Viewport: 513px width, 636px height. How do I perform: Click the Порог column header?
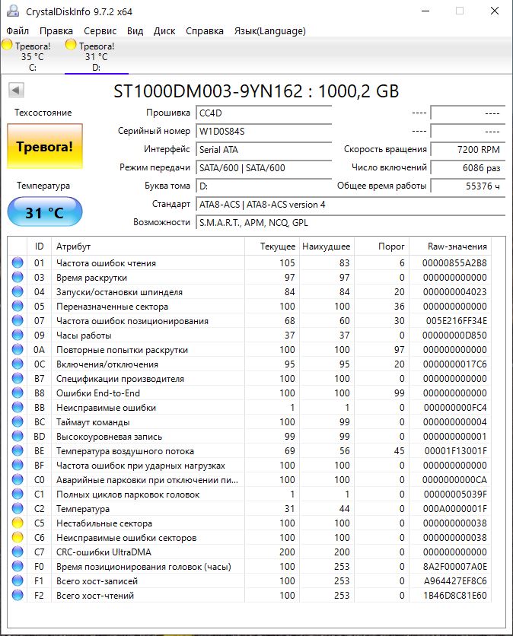coord(381,246)
